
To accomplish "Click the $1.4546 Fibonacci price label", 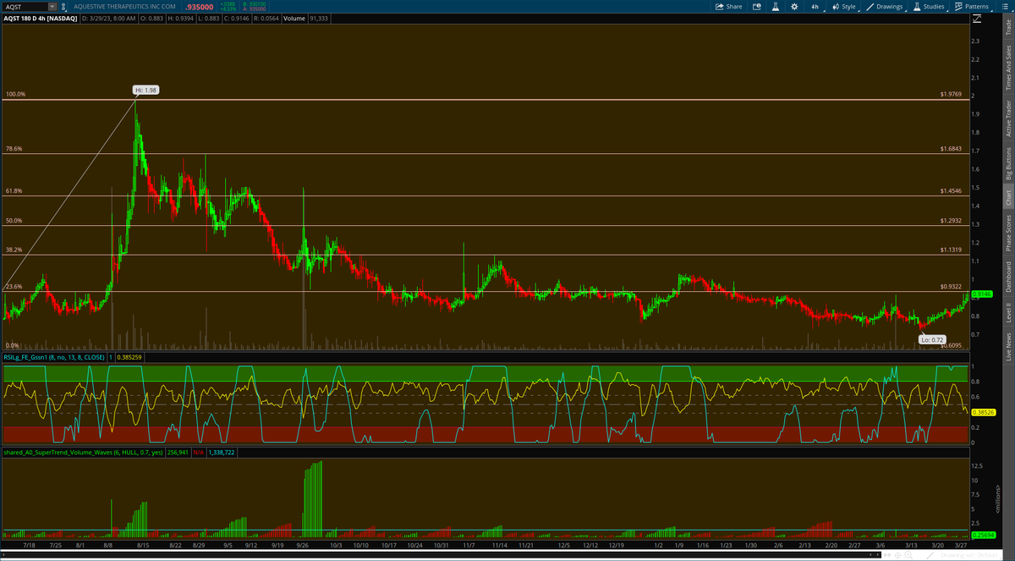I will (x=951, y=191).
